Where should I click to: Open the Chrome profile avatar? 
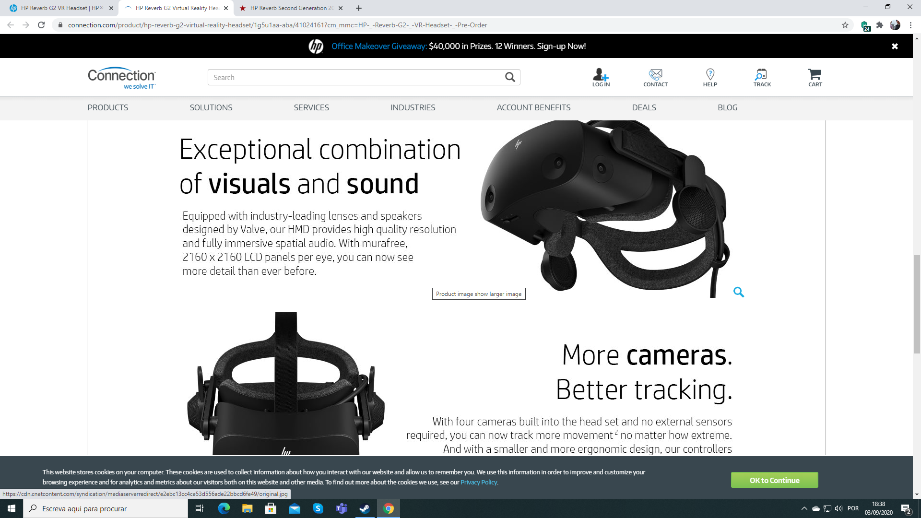point(895,25)
